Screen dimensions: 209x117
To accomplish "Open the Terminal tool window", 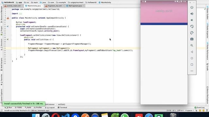I will pos(62,108).
